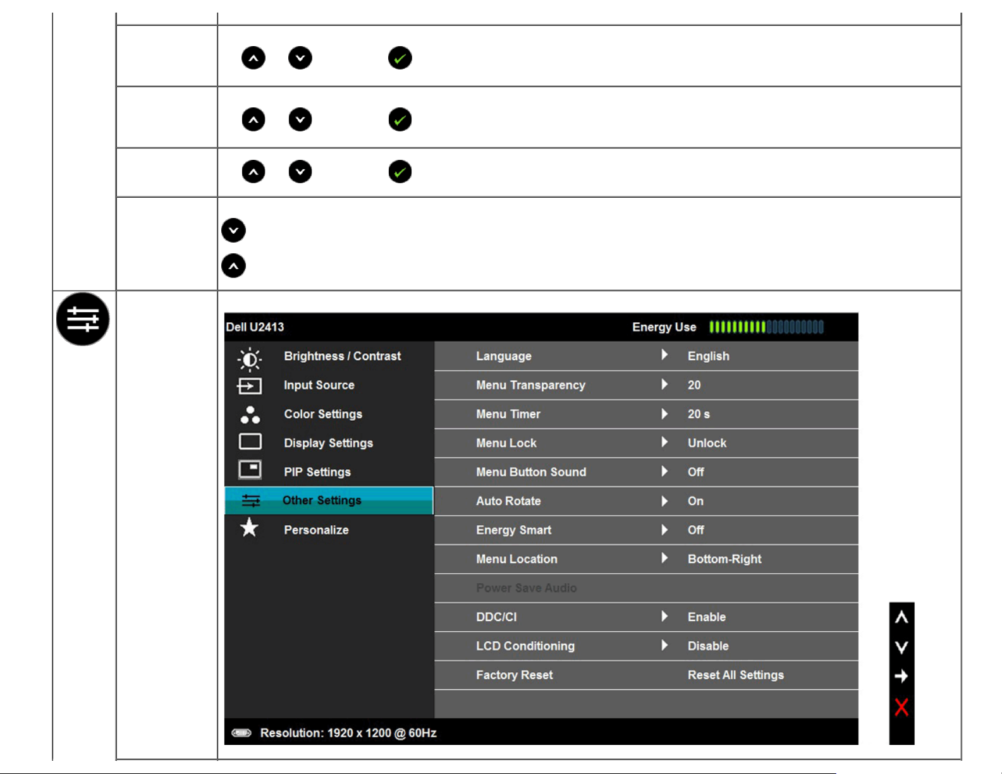Viewport: 1002px width, 774px height.
Task: Click the sliders icon in highlighted Other Settings row
Action: tap(251, 500)
